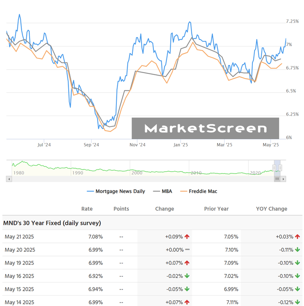Click the MND's 30 Year Fixed section heading
Viewport: 304px width, 306px height.
52,223
